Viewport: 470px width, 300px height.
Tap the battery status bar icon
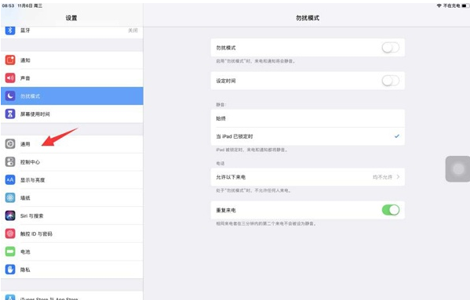click(465, 5)
